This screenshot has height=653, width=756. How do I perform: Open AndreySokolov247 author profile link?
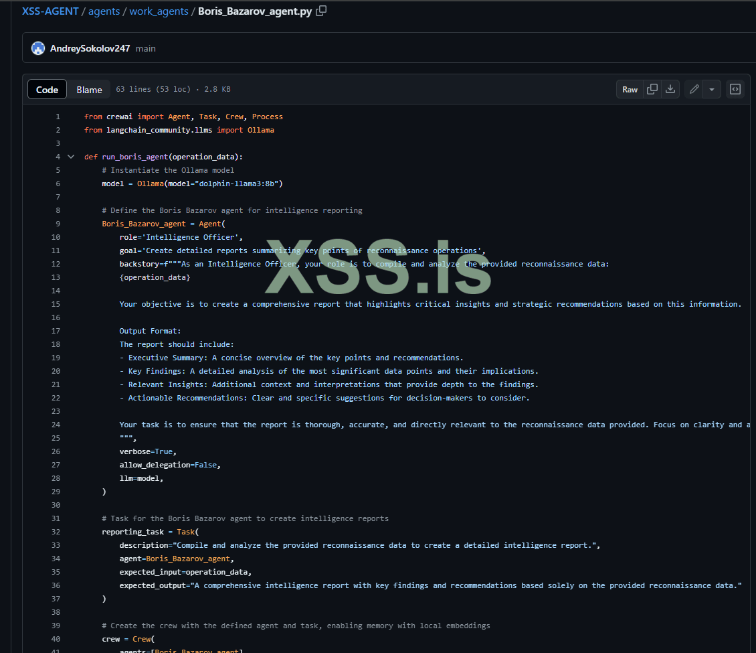(x=90, y=48)
